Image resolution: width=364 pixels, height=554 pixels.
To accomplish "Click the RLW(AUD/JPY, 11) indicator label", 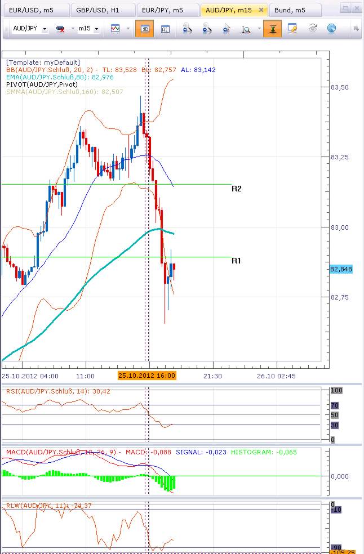I will (49, 506).
